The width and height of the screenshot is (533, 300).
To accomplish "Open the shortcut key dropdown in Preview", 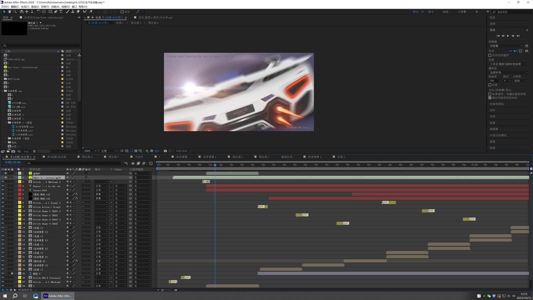I will point(506,46).
